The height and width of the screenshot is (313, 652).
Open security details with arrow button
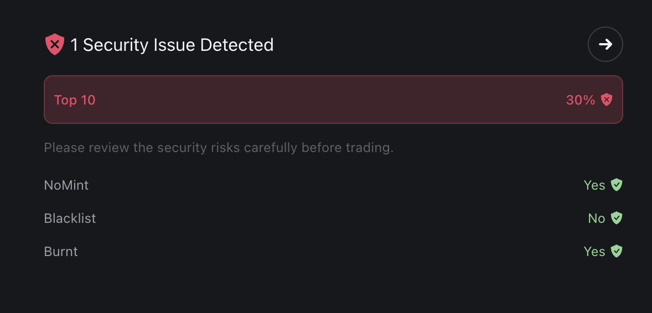(x=605, y=44)
